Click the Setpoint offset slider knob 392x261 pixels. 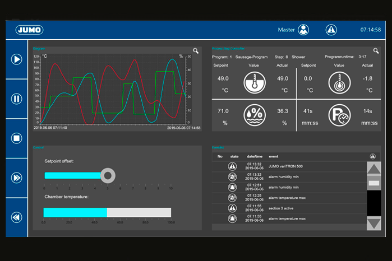108,175
